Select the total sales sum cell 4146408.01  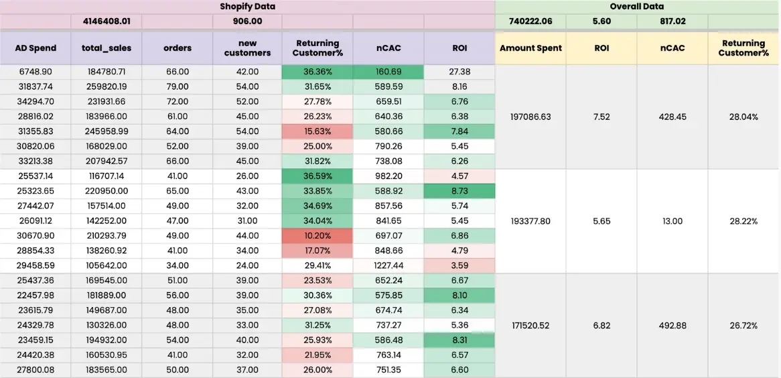pyautogui.click(x=106, y=21)
